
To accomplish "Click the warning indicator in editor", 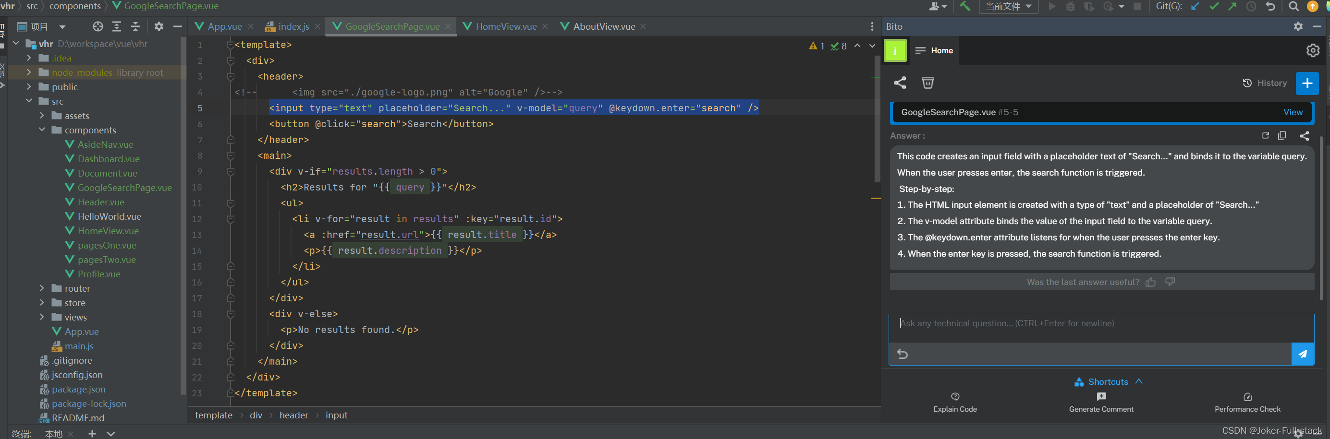I will pos(816,46).
